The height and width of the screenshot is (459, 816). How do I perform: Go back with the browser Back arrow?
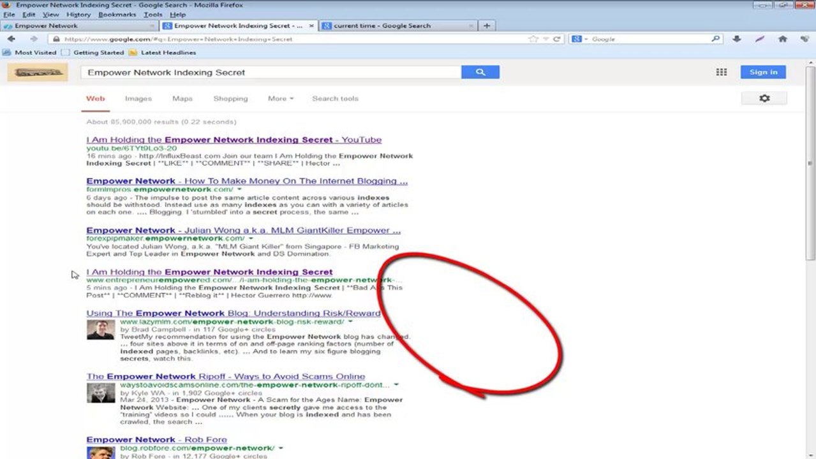pos(11,39)
